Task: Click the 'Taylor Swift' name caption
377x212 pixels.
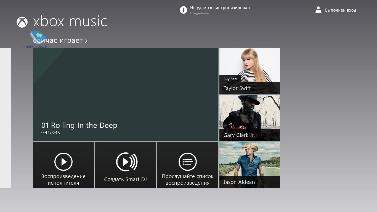Action: point(237,88)
